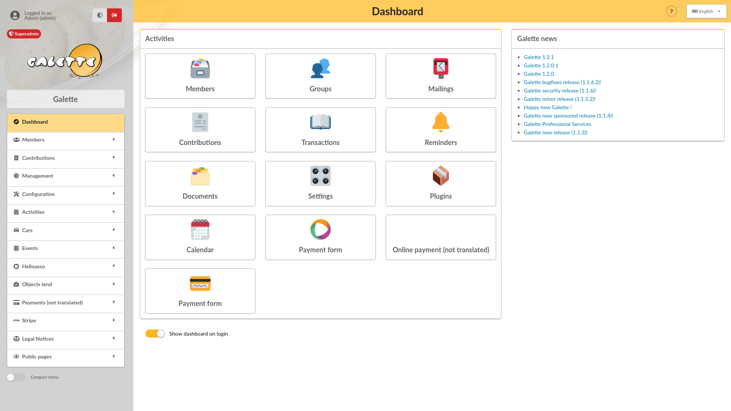Click the Legal Notices scale icon

click(16, 339)
